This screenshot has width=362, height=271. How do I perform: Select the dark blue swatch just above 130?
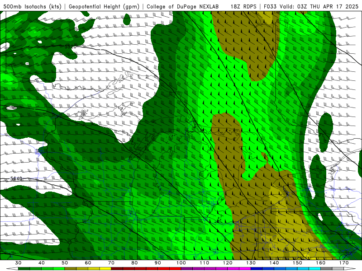[x=257, y=268]
